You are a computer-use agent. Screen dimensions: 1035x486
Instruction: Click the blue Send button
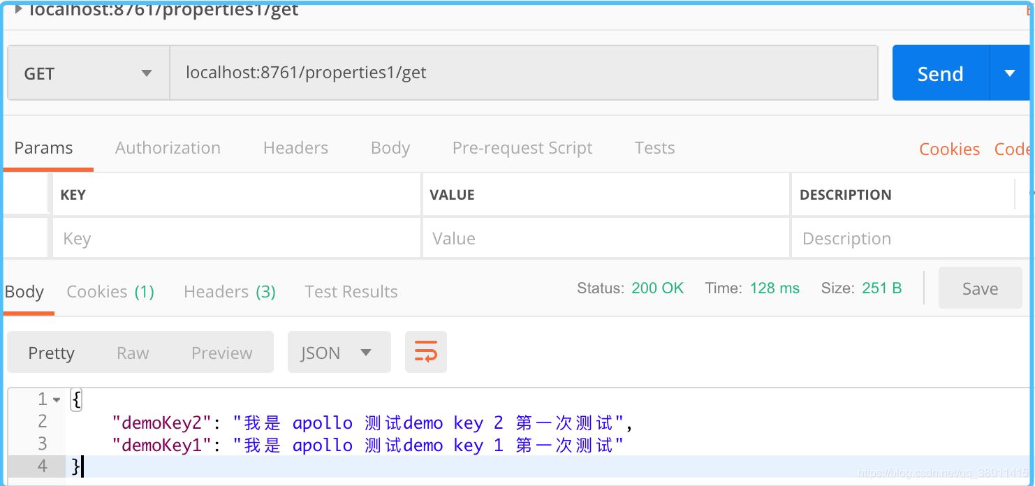pyautogui.click(x=940, y=73)
